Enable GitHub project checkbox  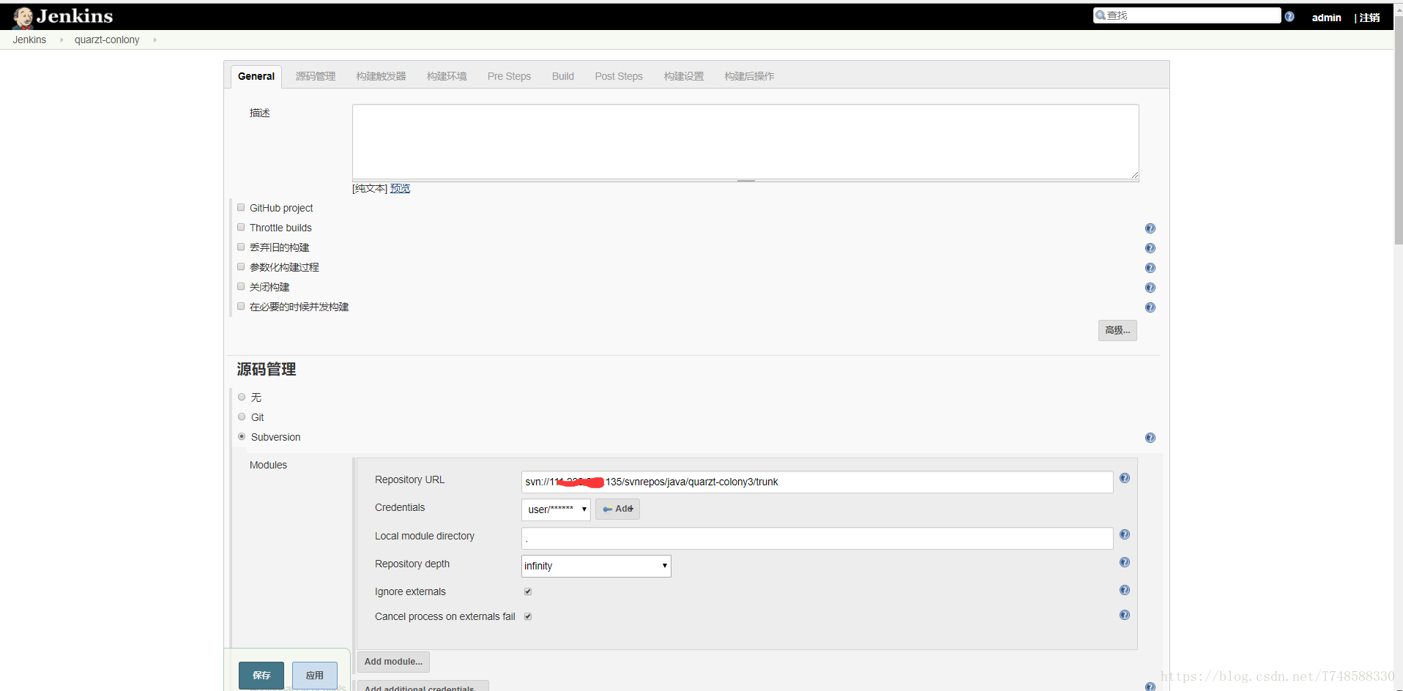pos(241,207)
